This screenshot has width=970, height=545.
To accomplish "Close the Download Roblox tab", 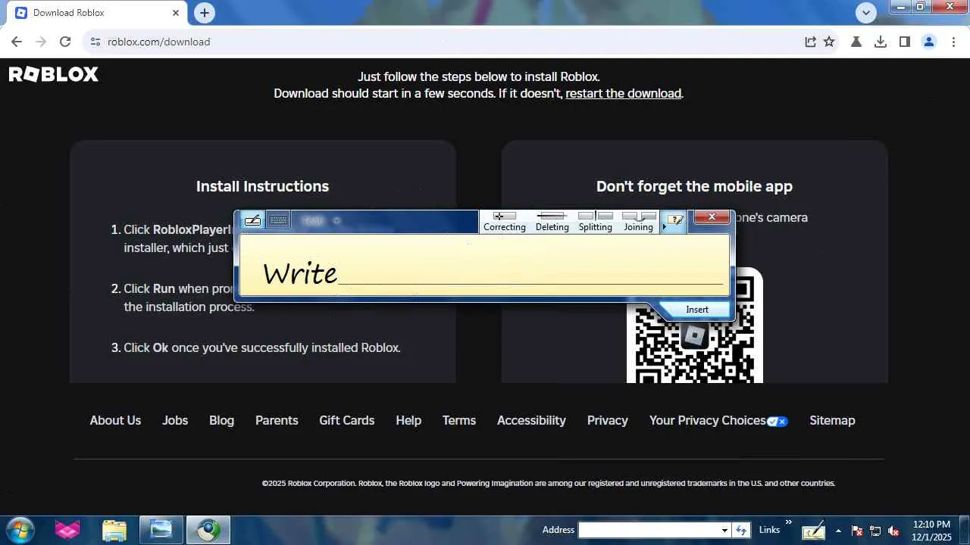I will [176, 13].
